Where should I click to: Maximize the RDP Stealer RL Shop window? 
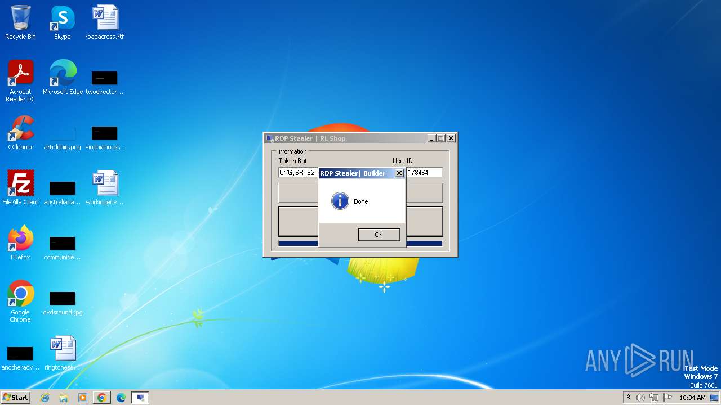click(x=440, y=138)
